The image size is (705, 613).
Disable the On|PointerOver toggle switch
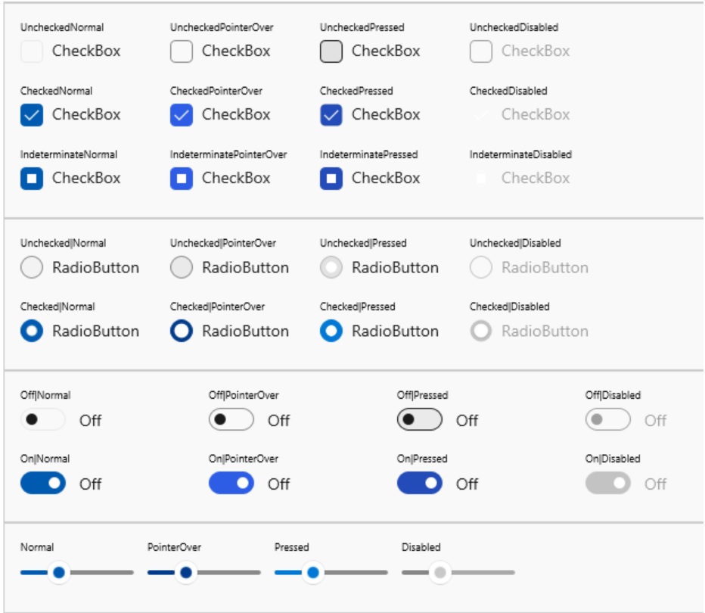point(231,484)
